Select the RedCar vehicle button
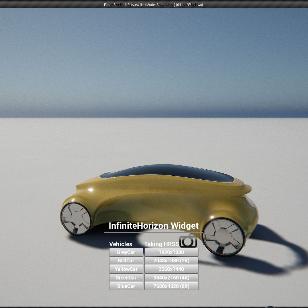 pos(126,261)
